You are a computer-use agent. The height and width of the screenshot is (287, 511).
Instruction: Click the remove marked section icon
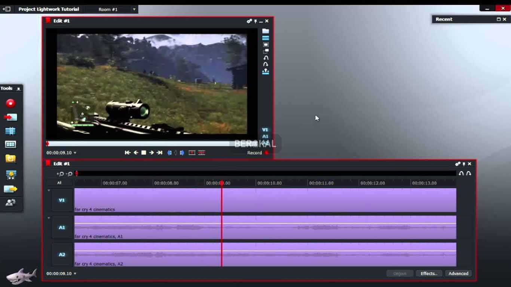point(192,152)
